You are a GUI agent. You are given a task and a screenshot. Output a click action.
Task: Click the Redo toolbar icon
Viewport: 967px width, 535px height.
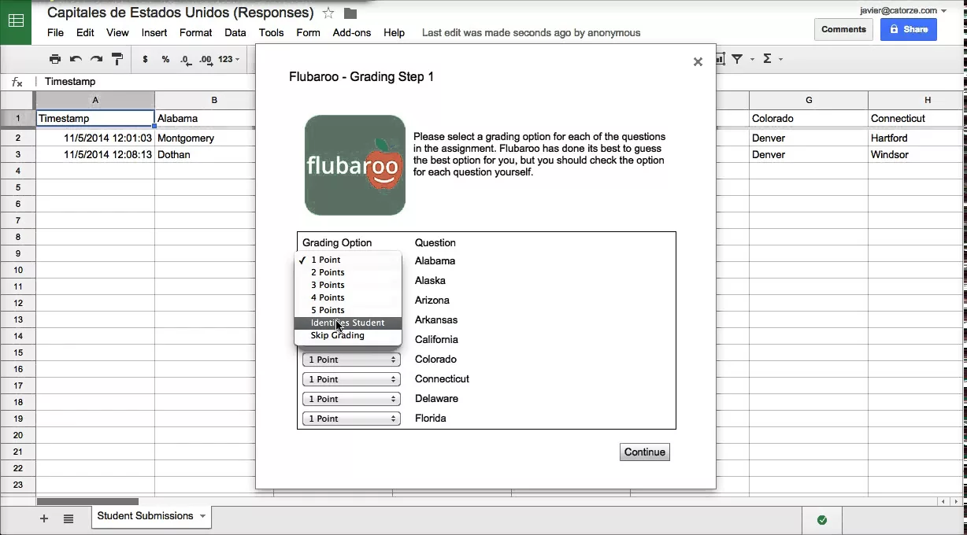(96, 59)
